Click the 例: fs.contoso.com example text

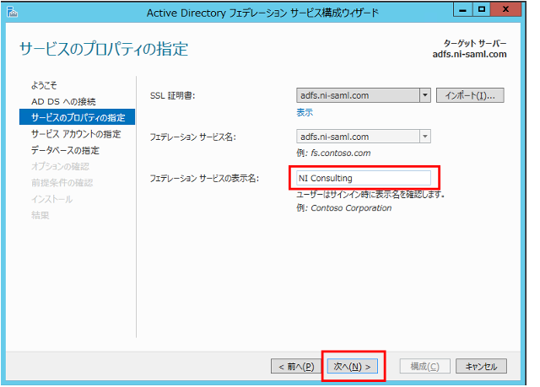pos(333,153)
